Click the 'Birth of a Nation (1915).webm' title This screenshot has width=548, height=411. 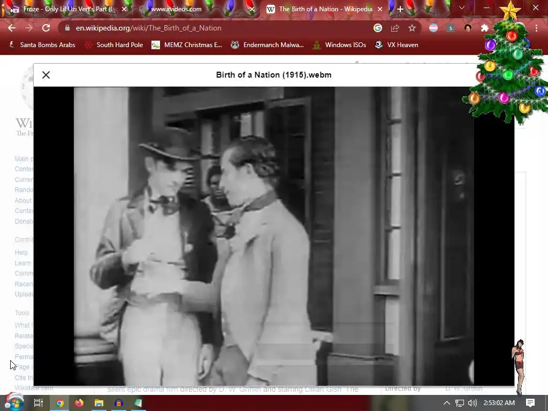273,75
